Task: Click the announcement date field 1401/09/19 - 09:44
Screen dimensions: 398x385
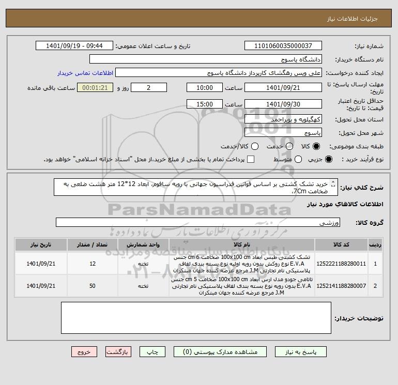Action: click(74, 45)
